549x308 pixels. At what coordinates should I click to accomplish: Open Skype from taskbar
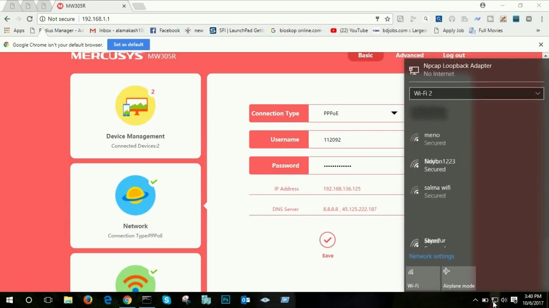tap(166, 300)
